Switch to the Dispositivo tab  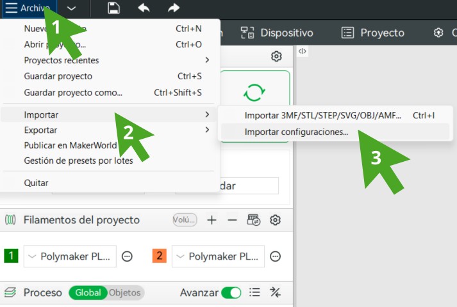(x=278, y=33)
